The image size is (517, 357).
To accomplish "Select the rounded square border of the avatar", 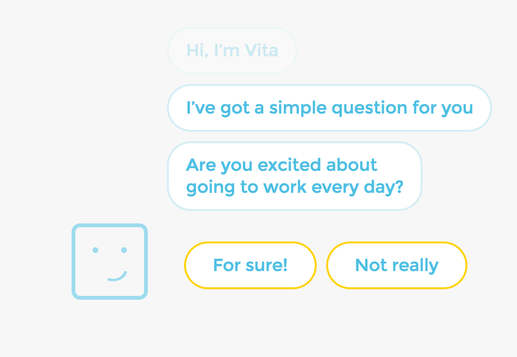I will [110, 225].
